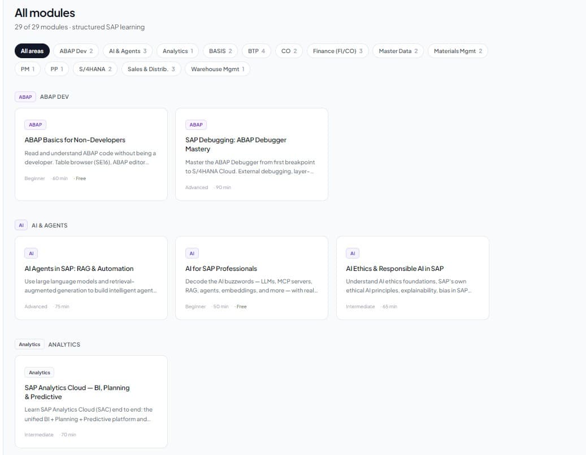Screen dimensions: 586x455
Task: Click 'Intermediate' on SAP Analytics Cloud card
Action: [x=39, y=435]
